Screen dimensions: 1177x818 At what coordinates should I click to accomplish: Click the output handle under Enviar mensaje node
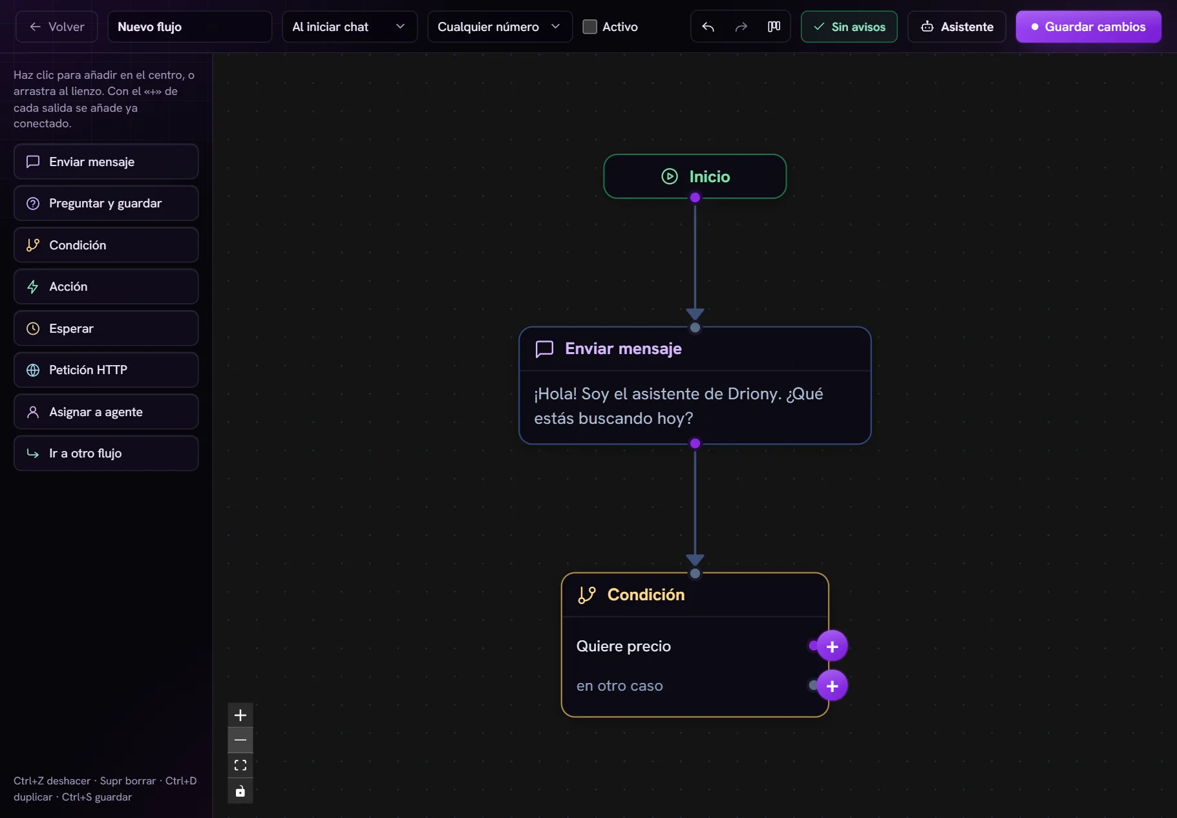695,443
